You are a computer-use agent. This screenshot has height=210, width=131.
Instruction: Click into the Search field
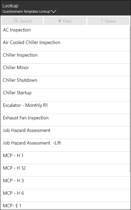[x=22, y=21]
